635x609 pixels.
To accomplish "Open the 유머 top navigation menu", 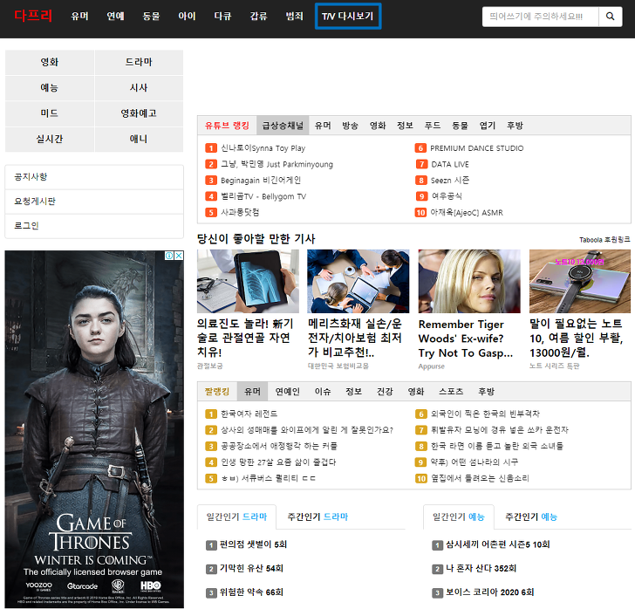I will pos(79,17).
